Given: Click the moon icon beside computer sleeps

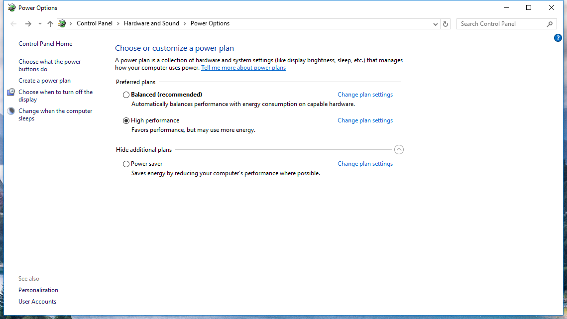Looking at the screenshot, I should [11, 111].
